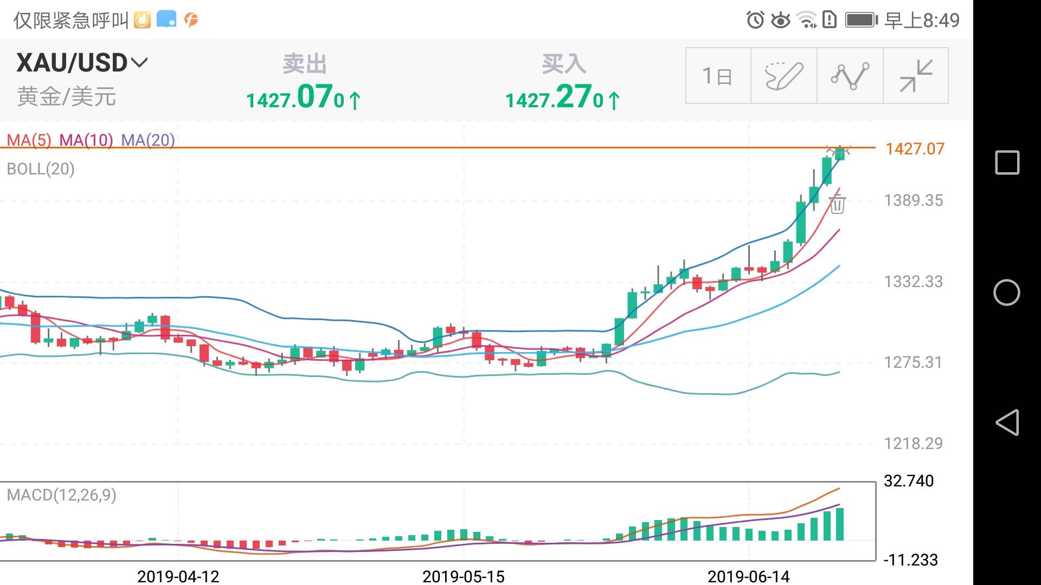Viewport: 1041px width, 585px height.
Task: Select the BOLL(20) indicator label
Action: (41, 169)
